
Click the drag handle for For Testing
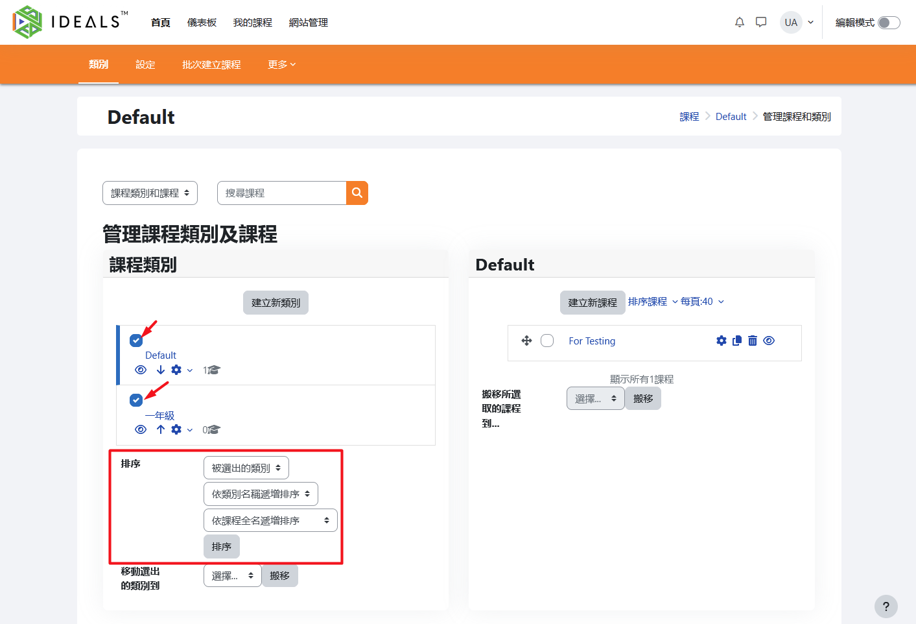tap(526, 341)
